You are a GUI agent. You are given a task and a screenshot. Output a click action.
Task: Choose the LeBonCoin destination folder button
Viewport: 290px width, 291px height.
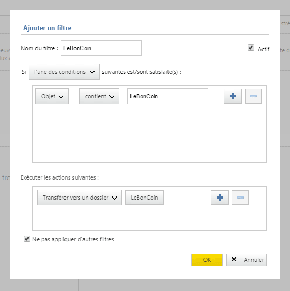tap(144, 198)
